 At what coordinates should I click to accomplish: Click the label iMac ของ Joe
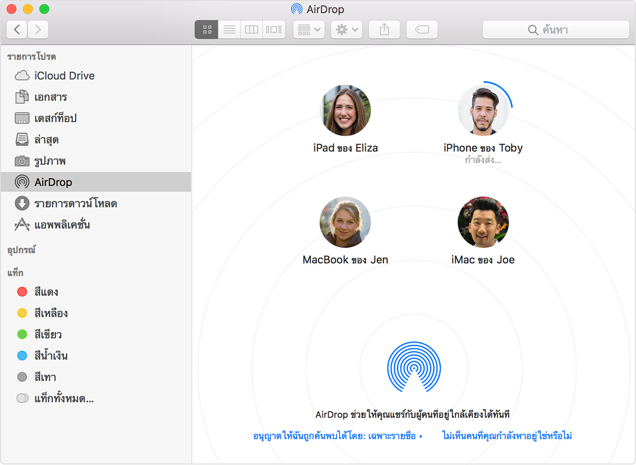(483, 260)
